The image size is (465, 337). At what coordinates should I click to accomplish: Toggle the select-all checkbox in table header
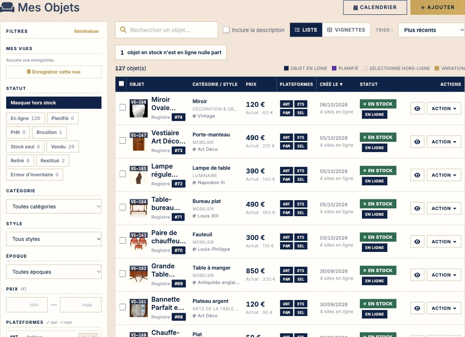(x=121, y=84)
